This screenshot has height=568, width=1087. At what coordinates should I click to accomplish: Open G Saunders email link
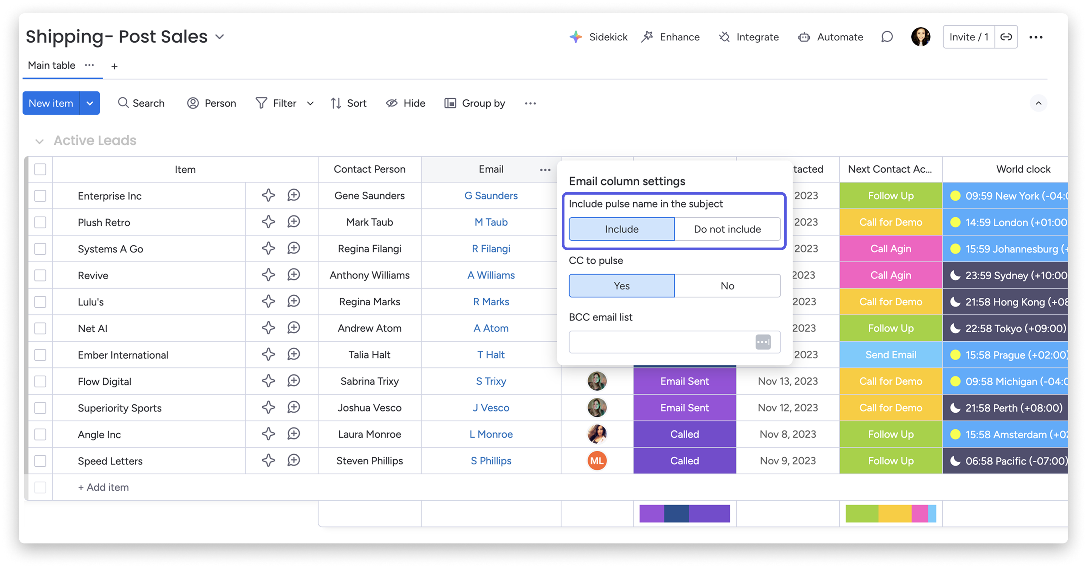tap(491, 195)
